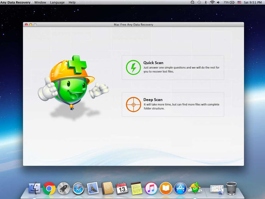Open Launchpad rocket icon in dock
The height and width of the screenshot is (199, 265).
point(63,188)
